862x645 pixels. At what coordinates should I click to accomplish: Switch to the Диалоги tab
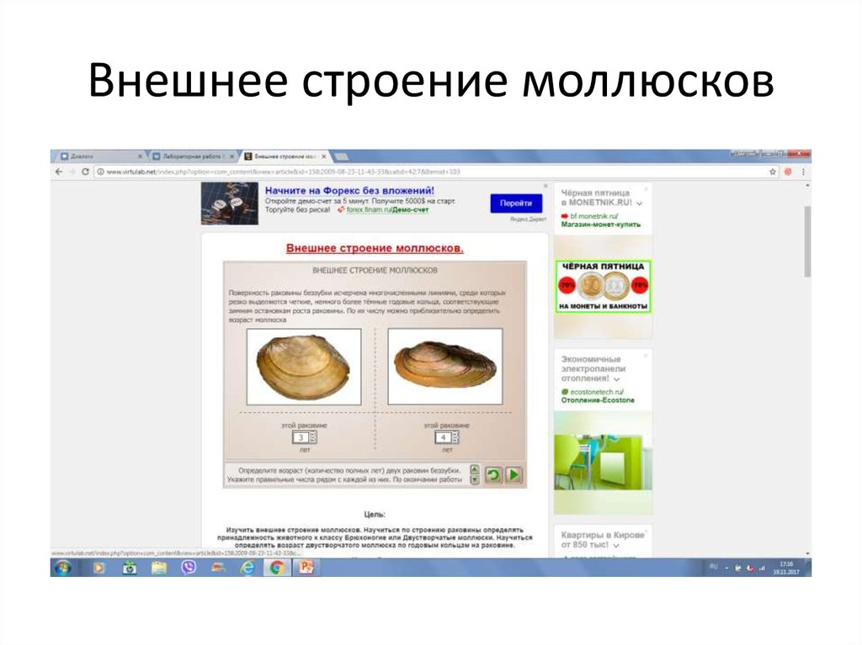(x=93, y=156)
